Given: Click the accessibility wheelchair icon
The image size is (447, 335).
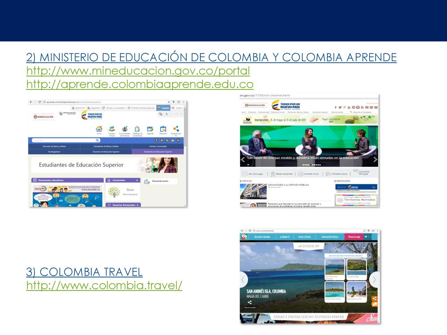Looking at the screenshot, I should pyautogui.click(x=166, y=114).
